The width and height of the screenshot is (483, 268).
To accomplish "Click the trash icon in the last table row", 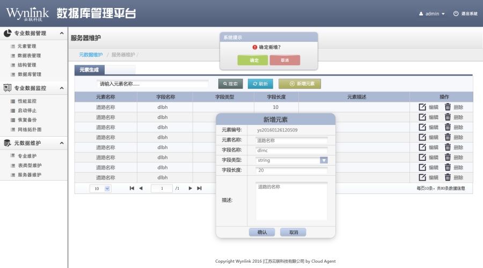I will tap(448, 177).
